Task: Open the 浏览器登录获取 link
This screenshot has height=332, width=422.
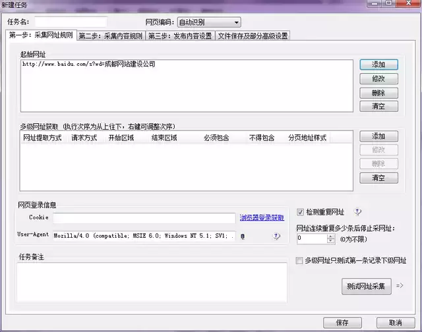Action: [x=262, y=217]
